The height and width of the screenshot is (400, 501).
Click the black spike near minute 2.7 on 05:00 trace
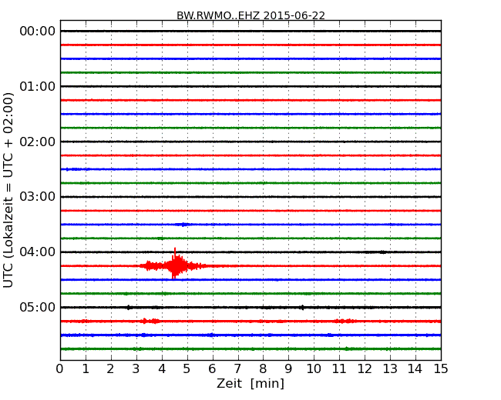pyautogui.click(x=128, y=308)
